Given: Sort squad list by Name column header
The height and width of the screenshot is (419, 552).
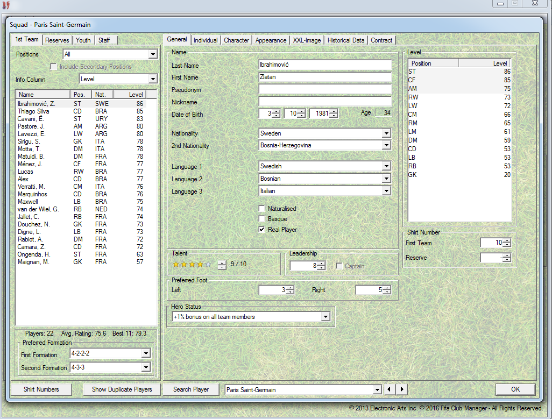Looking at the screenshot, I should click(43, 94).
